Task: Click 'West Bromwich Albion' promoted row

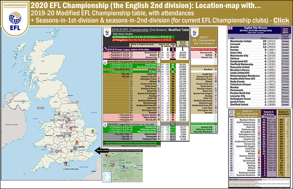Action: coord(132,67)
